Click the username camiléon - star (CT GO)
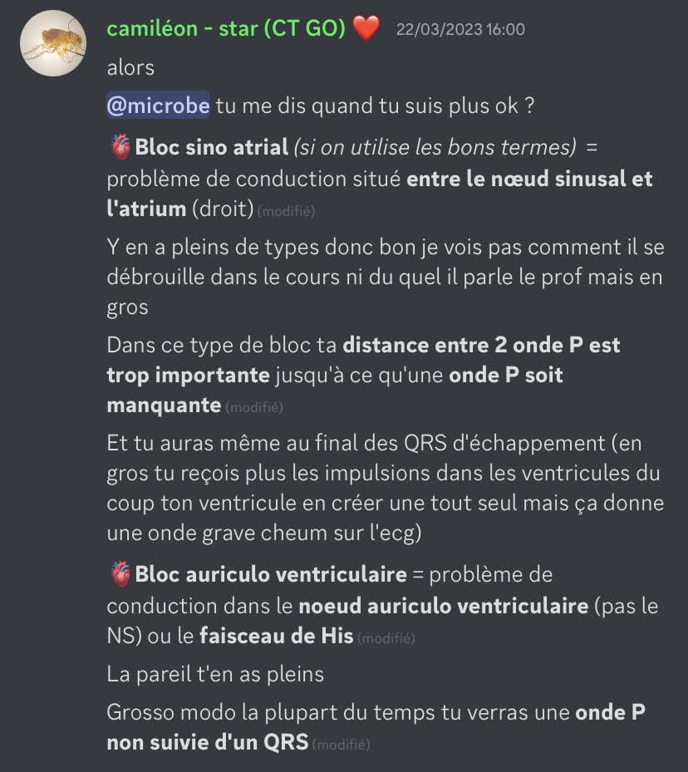The height and width of the screenshot is (772, 688). 226,28
